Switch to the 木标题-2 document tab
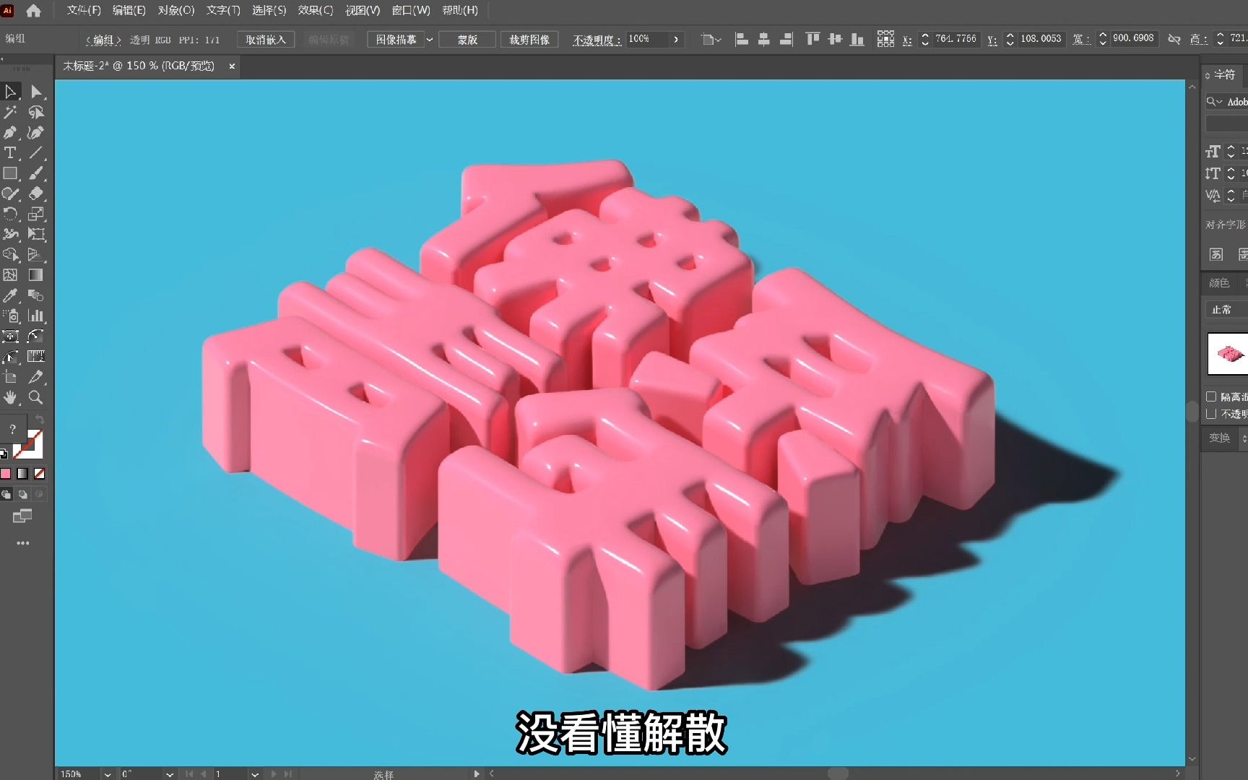Image resolution: width=1248 pixels, height=780 pixels. click(x=141, y=66)
